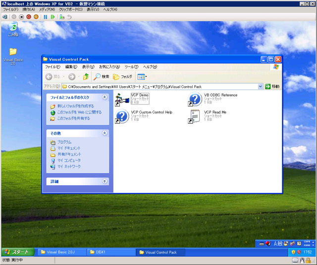The height and width of the screenshot is (265, 317).
Task: Click 新しいフォルダを作成する link
Action: tap(76, 106)
